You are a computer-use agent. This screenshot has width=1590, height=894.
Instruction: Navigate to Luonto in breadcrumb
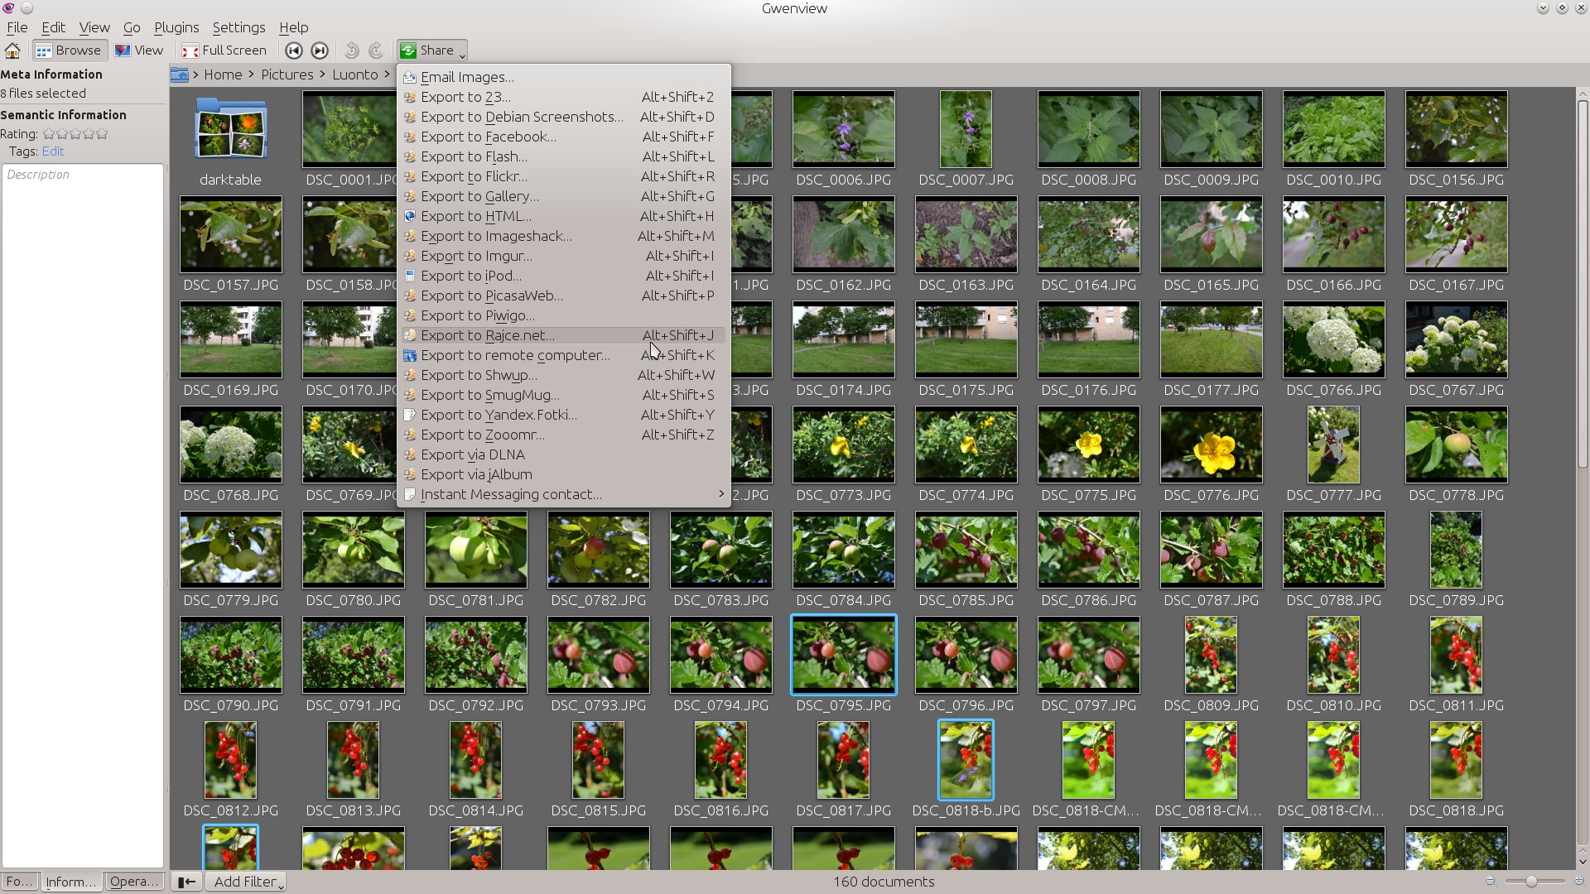[355, 74]
